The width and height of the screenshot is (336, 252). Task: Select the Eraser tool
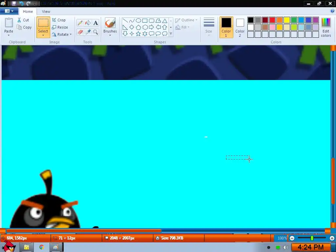(x=80, y=32)
